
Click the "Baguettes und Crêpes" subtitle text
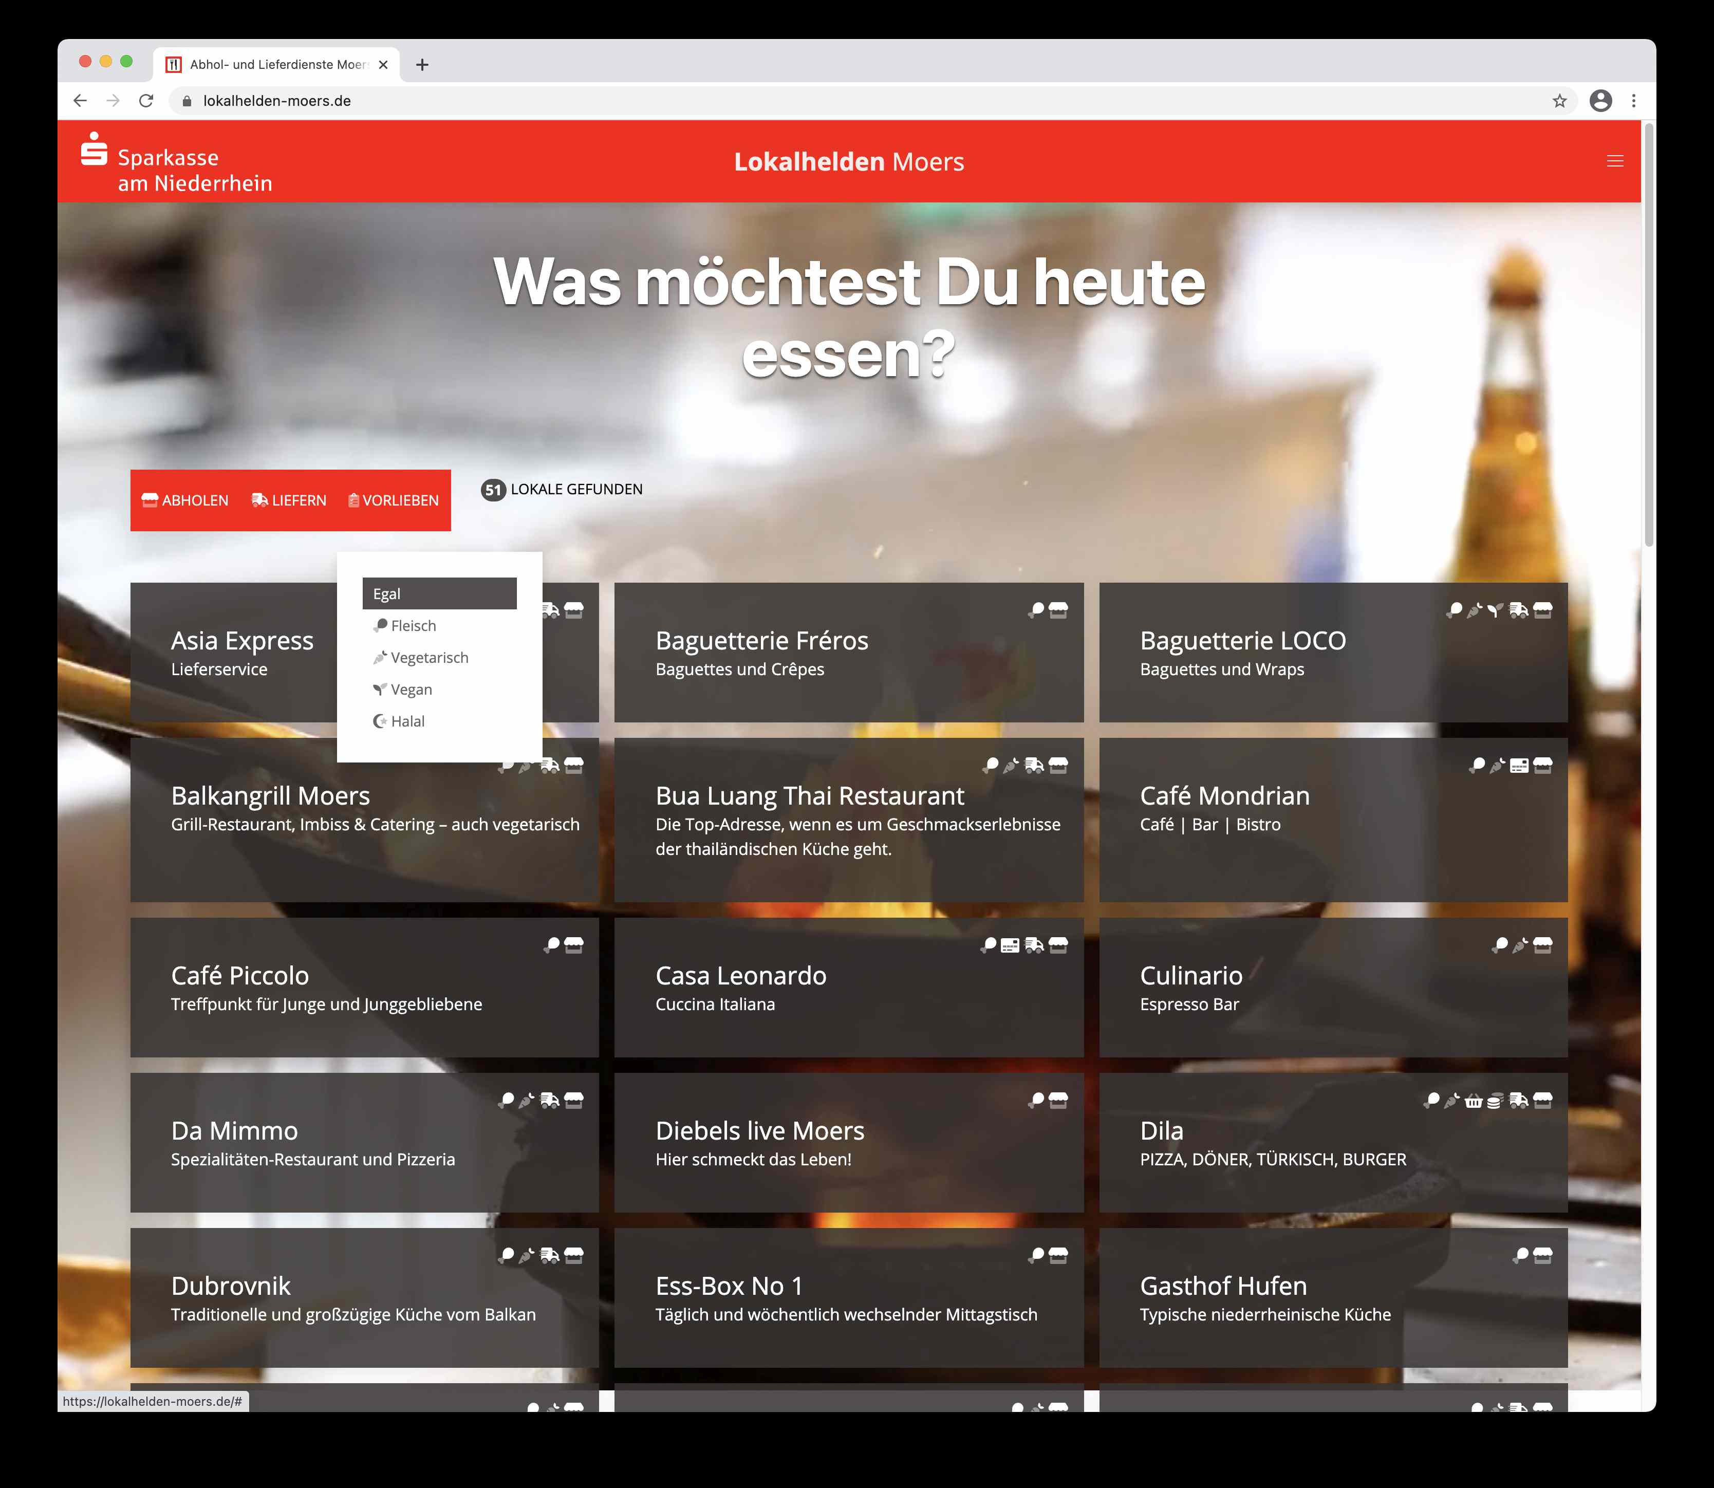point(740,669)
